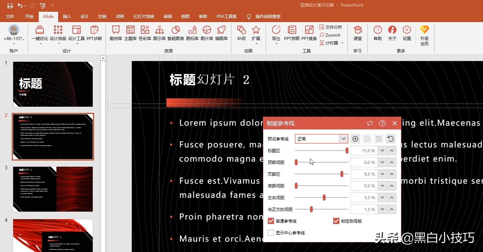
Task: Expand the 页脚区 value dropdown
Action: 382,174
